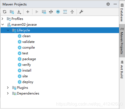The width and height of the screenshot is (125, 109).
Task: Select the test lifecycle phase
Action: pyautogui.click(x=25, y=53)
